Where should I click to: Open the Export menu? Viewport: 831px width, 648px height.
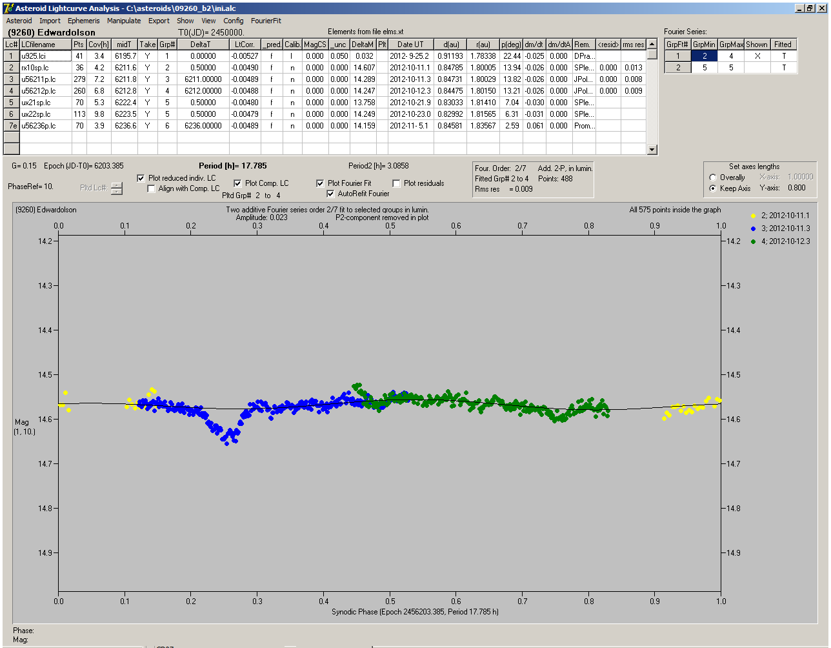coord(159,21)
